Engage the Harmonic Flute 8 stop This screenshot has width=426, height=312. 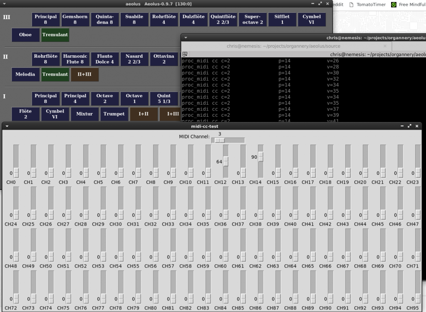coord(75,59)
